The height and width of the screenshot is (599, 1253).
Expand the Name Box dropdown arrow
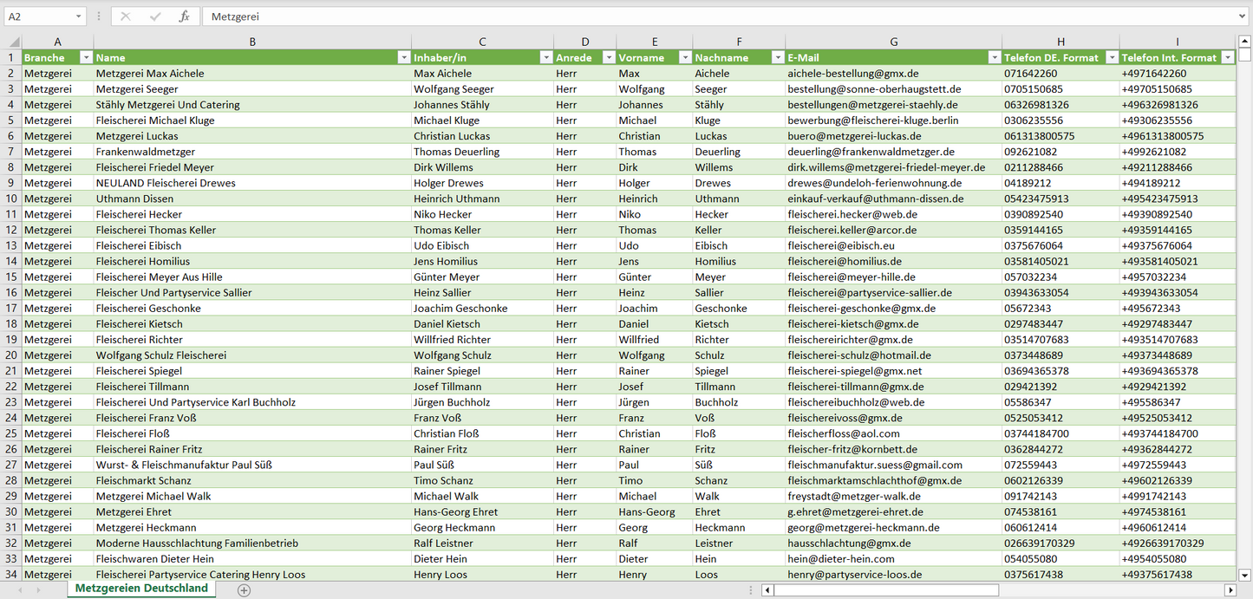78,16
